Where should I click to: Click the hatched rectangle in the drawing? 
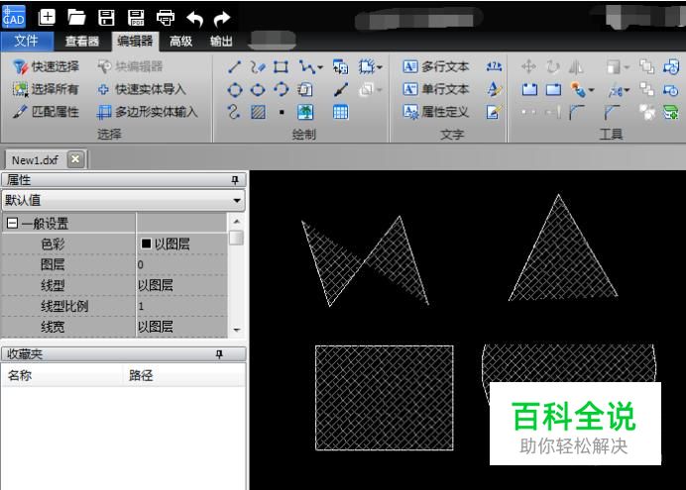tap(384, 397)
